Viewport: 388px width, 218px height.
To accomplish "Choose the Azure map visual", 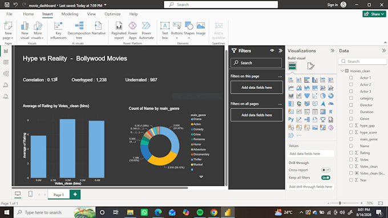I will [x=323, y=104].
